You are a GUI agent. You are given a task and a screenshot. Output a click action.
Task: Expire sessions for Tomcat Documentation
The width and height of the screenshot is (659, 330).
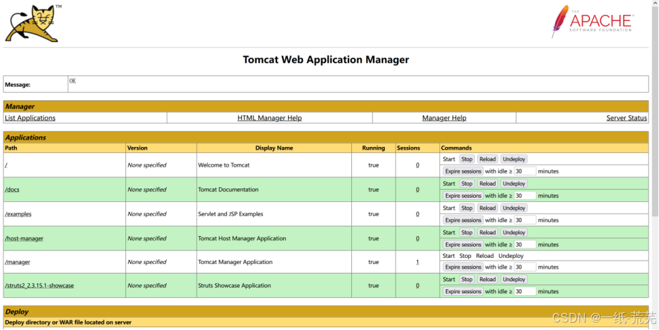[x=463, y=196]
